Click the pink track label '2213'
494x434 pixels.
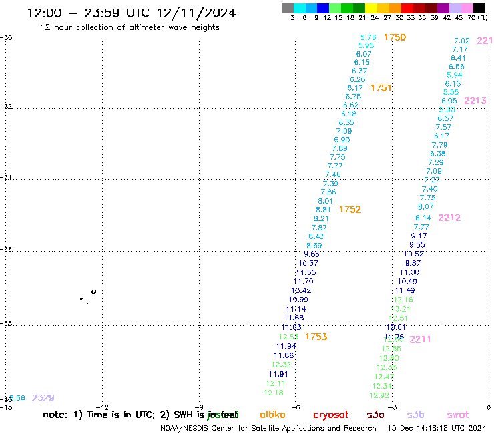point(475,101)
